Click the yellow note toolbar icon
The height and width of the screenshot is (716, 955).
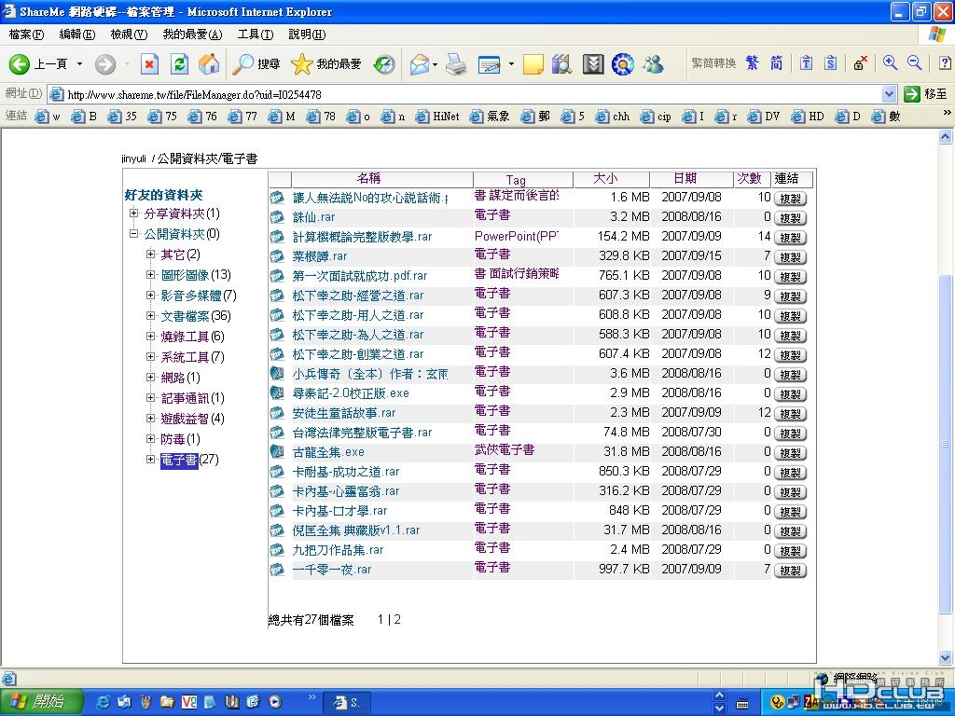click(533, 63)
